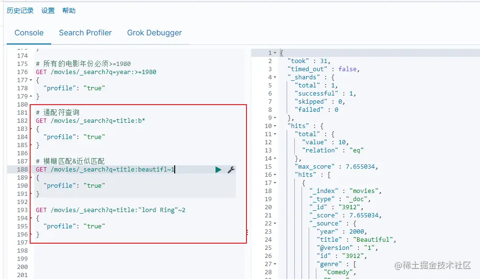Place cursor in GET year:>=1980 request line
The image size is (480, 279).
point(96,72)
